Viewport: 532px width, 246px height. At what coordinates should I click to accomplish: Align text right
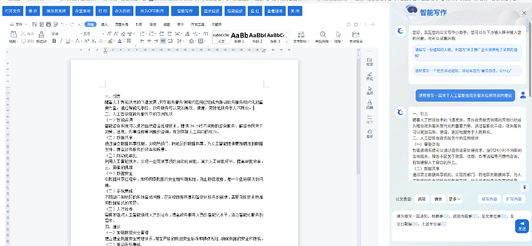pyautogui.click(x=156, y=41)
